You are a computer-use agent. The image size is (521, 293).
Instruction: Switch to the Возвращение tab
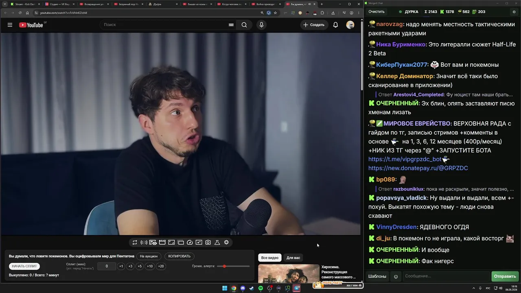[94, 4]
